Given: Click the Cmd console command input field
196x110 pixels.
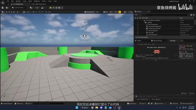Looking at the screenshot, I should click(49, 104).
